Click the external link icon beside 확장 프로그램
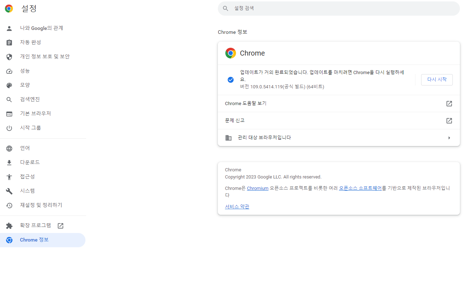 coord(61,226)
